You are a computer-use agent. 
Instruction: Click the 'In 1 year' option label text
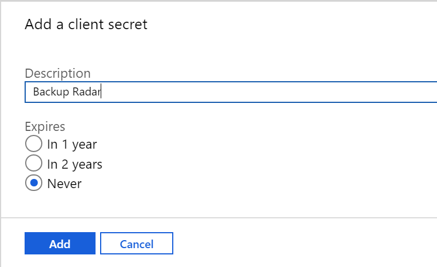pyautogui.click(x=72, y=144)
